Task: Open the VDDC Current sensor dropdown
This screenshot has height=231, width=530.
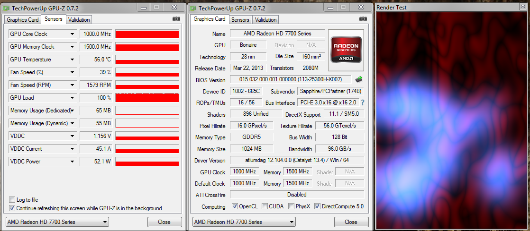Action: click(72, 149)
